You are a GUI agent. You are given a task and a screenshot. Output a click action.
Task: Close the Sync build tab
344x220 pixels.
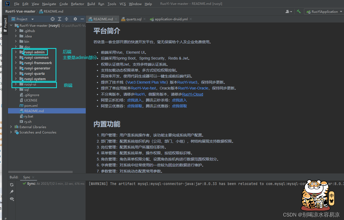coord(33,177)
